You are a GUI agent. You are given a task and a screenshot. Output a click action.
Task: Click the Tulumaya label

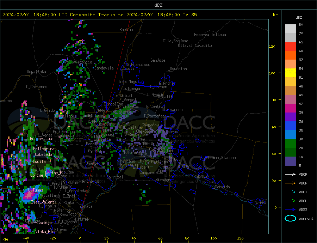tap(132, 89)
